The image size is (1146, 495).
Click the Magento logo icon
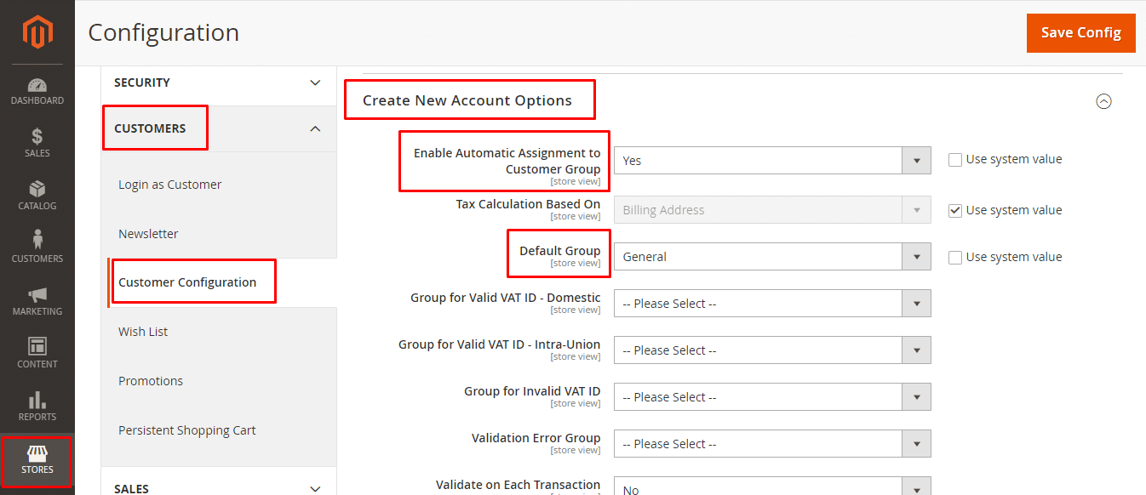[37, 32]
